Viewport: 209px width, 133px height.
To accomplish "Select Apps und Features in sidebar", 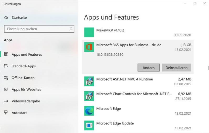I will pos(27,54).
